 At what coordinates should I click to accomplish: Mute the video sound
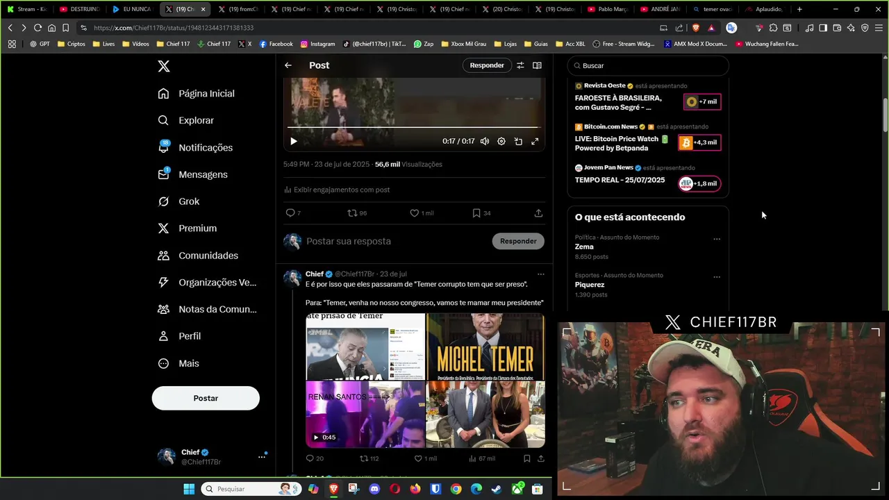tap(485, 141)
